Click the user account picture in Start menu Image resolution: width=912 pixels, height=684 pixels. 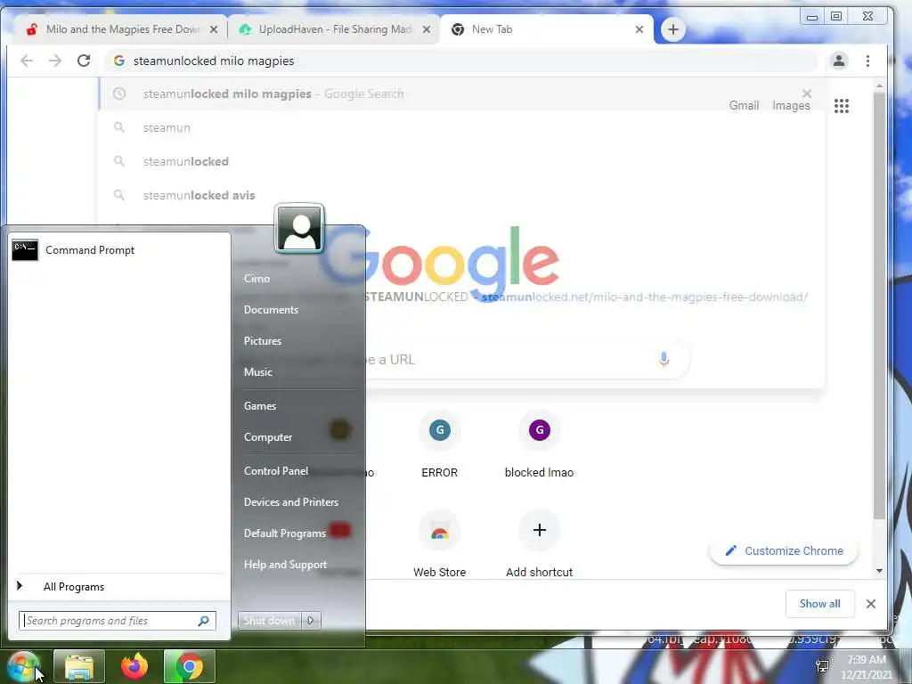pos(299,229)
